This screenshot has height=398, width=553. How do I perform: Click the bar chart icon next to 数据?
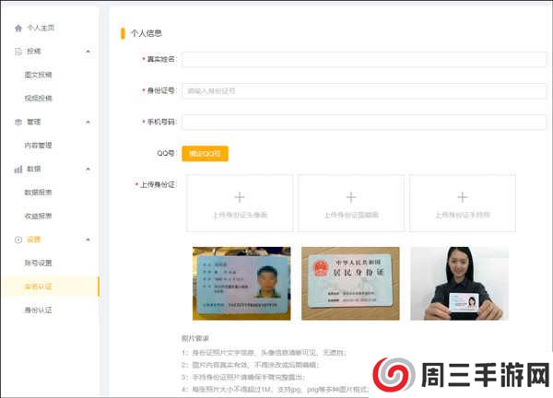(18, 169)
